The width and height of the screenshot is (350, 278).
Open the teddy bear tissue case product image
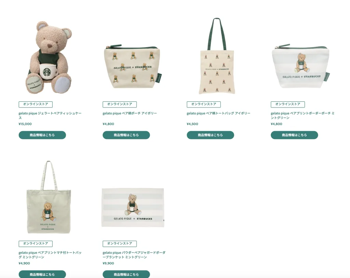[49, 58]
